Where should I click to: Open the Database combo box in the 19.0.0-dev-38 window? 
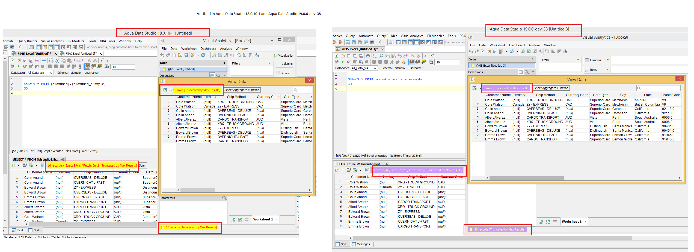(x=364, y=68)
